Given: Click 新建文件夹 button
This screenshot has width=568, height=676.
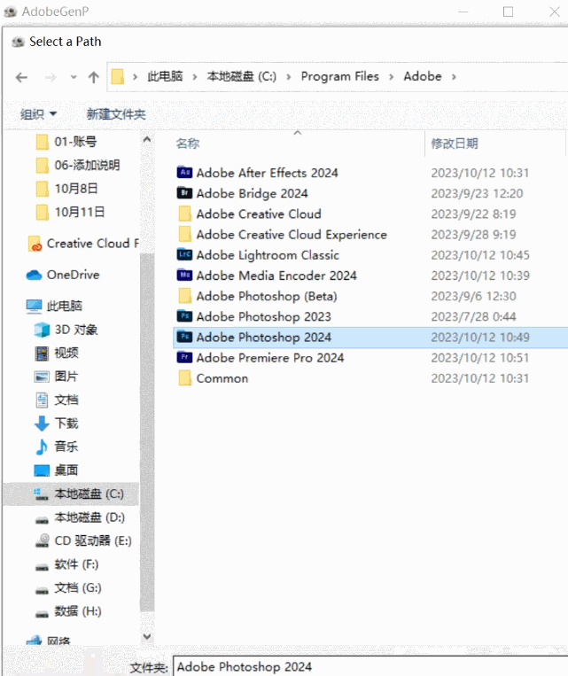Looking at the screenshot, I should click(116, 114).
